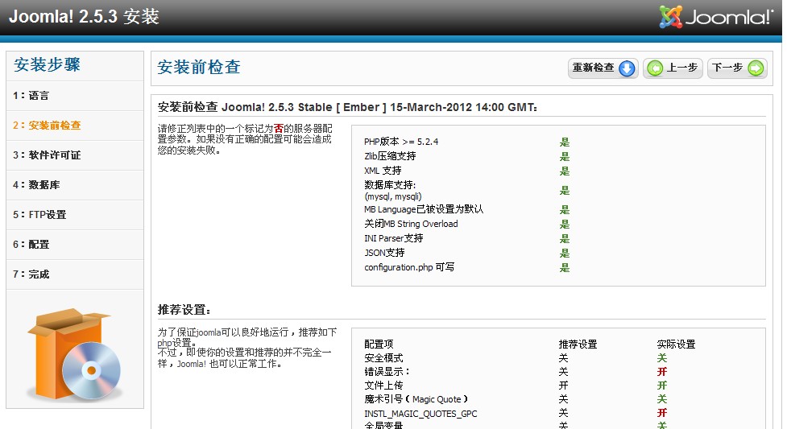
Task: Click the 关闭MB String Overload label
Action: tap(411, 224)
